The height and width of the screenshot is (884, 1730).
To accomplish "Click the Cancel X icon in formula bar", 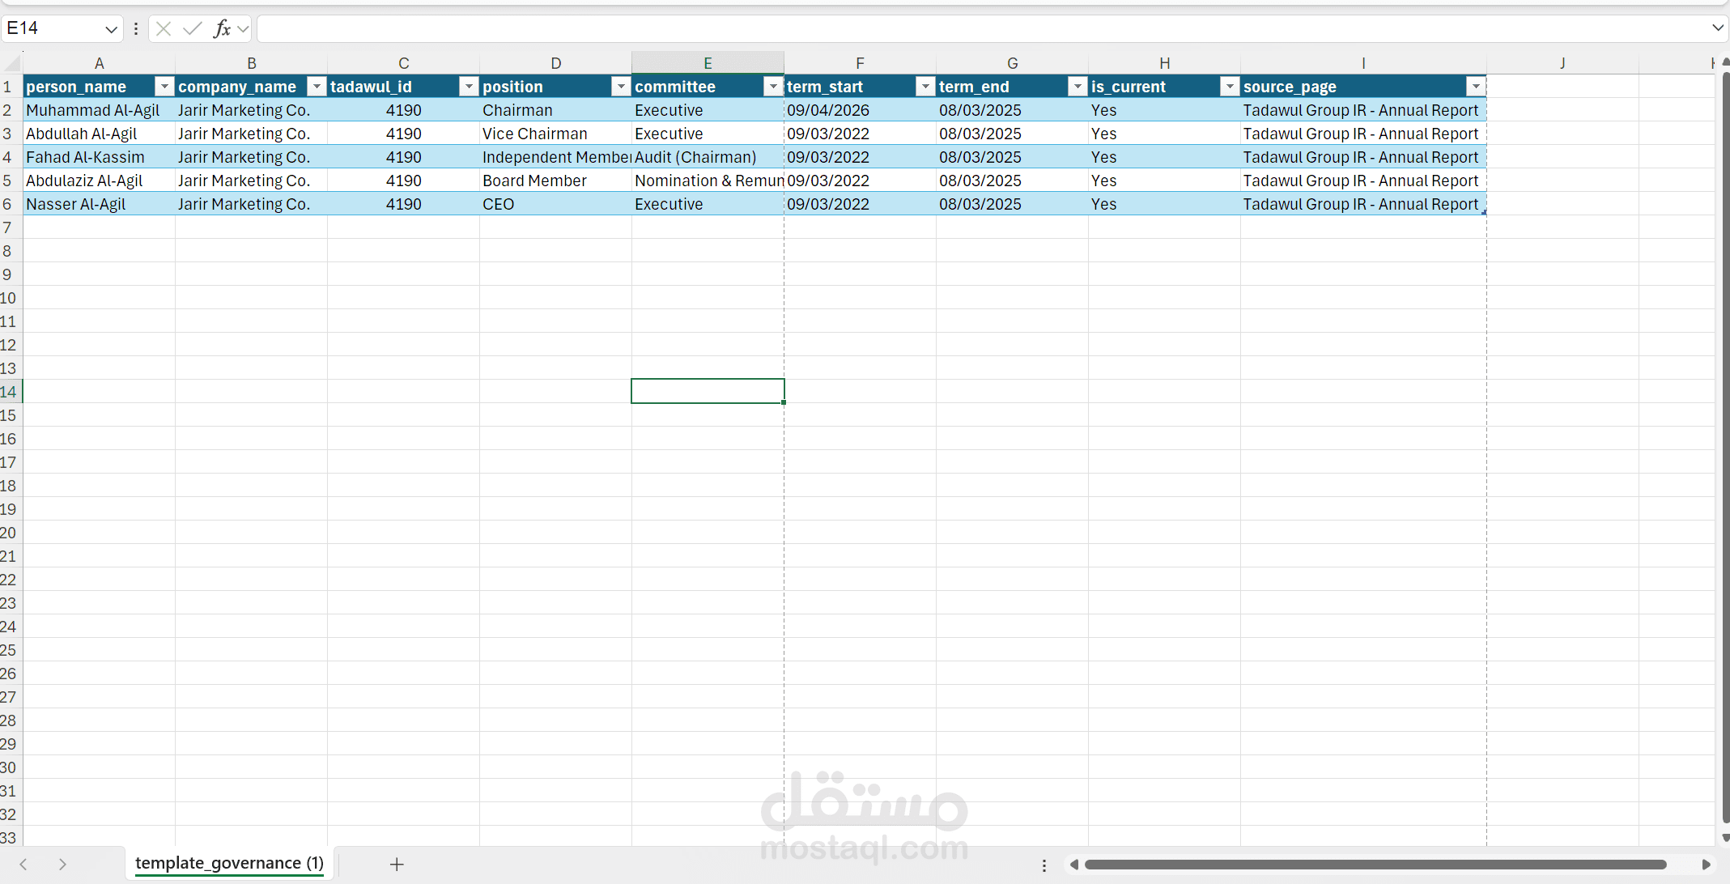I will [164, 29].
